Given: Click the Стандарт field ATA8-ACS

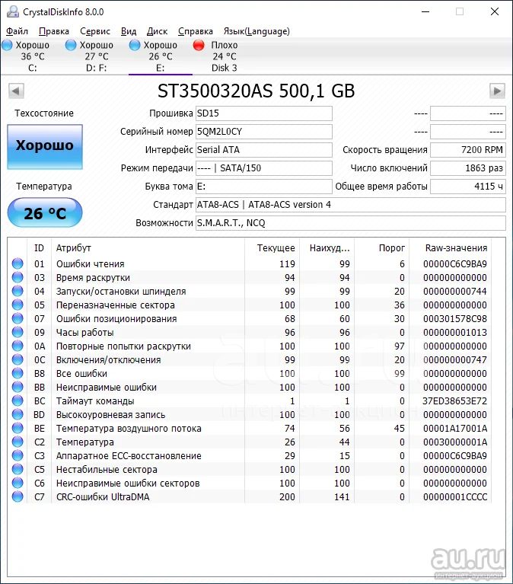Looking at the screenshot, I should click(351, 205).
